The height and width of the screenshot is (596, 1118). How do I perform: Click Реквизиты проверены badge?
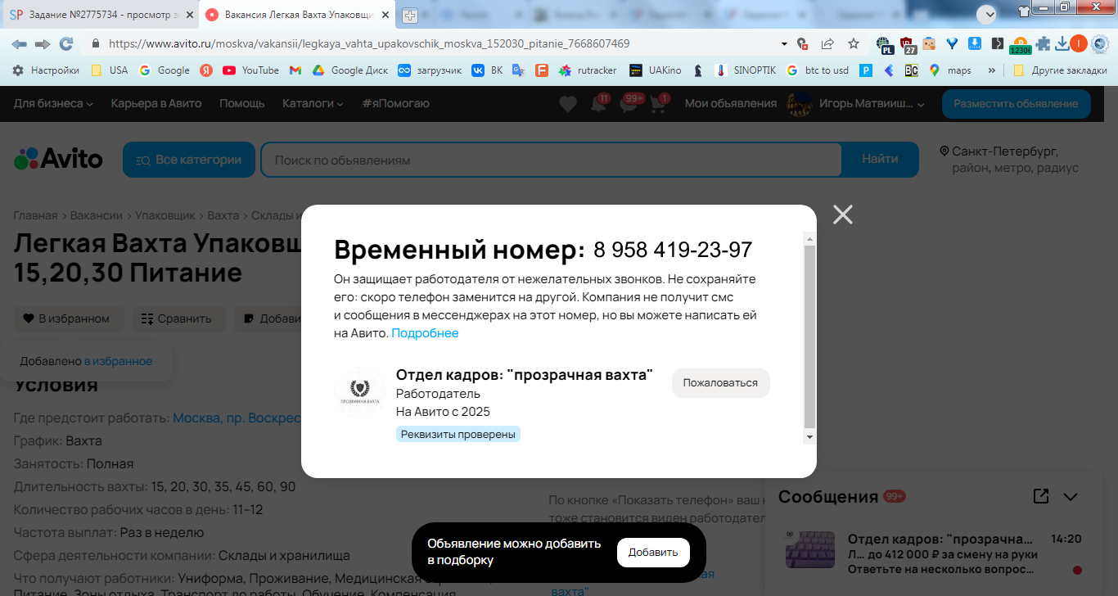click(x=458, y=434)
